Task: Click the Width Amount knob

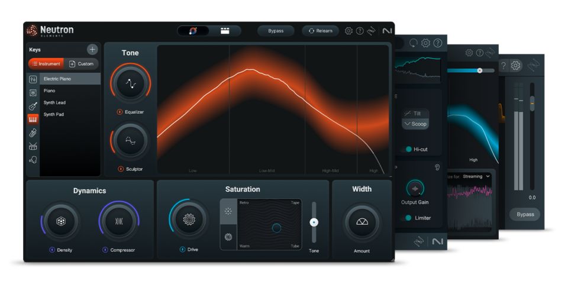Action: coord(362,222)
